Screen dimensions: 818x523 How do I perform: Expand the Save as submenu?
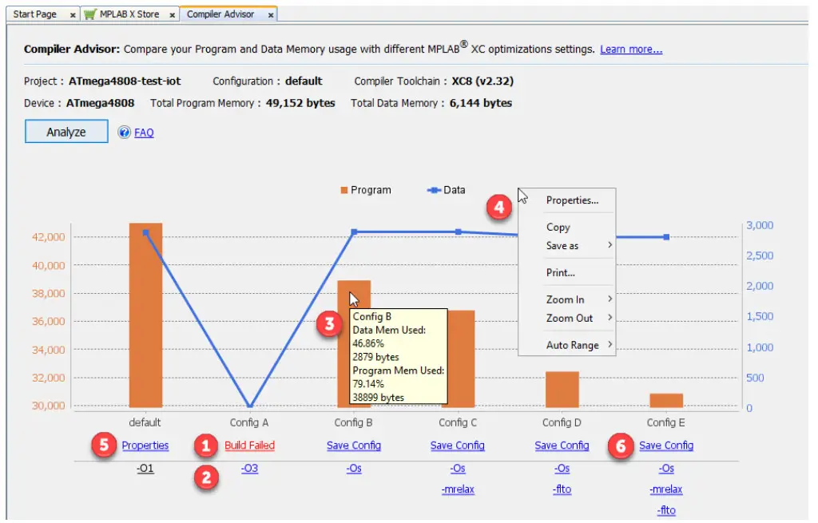pos(564,246)
